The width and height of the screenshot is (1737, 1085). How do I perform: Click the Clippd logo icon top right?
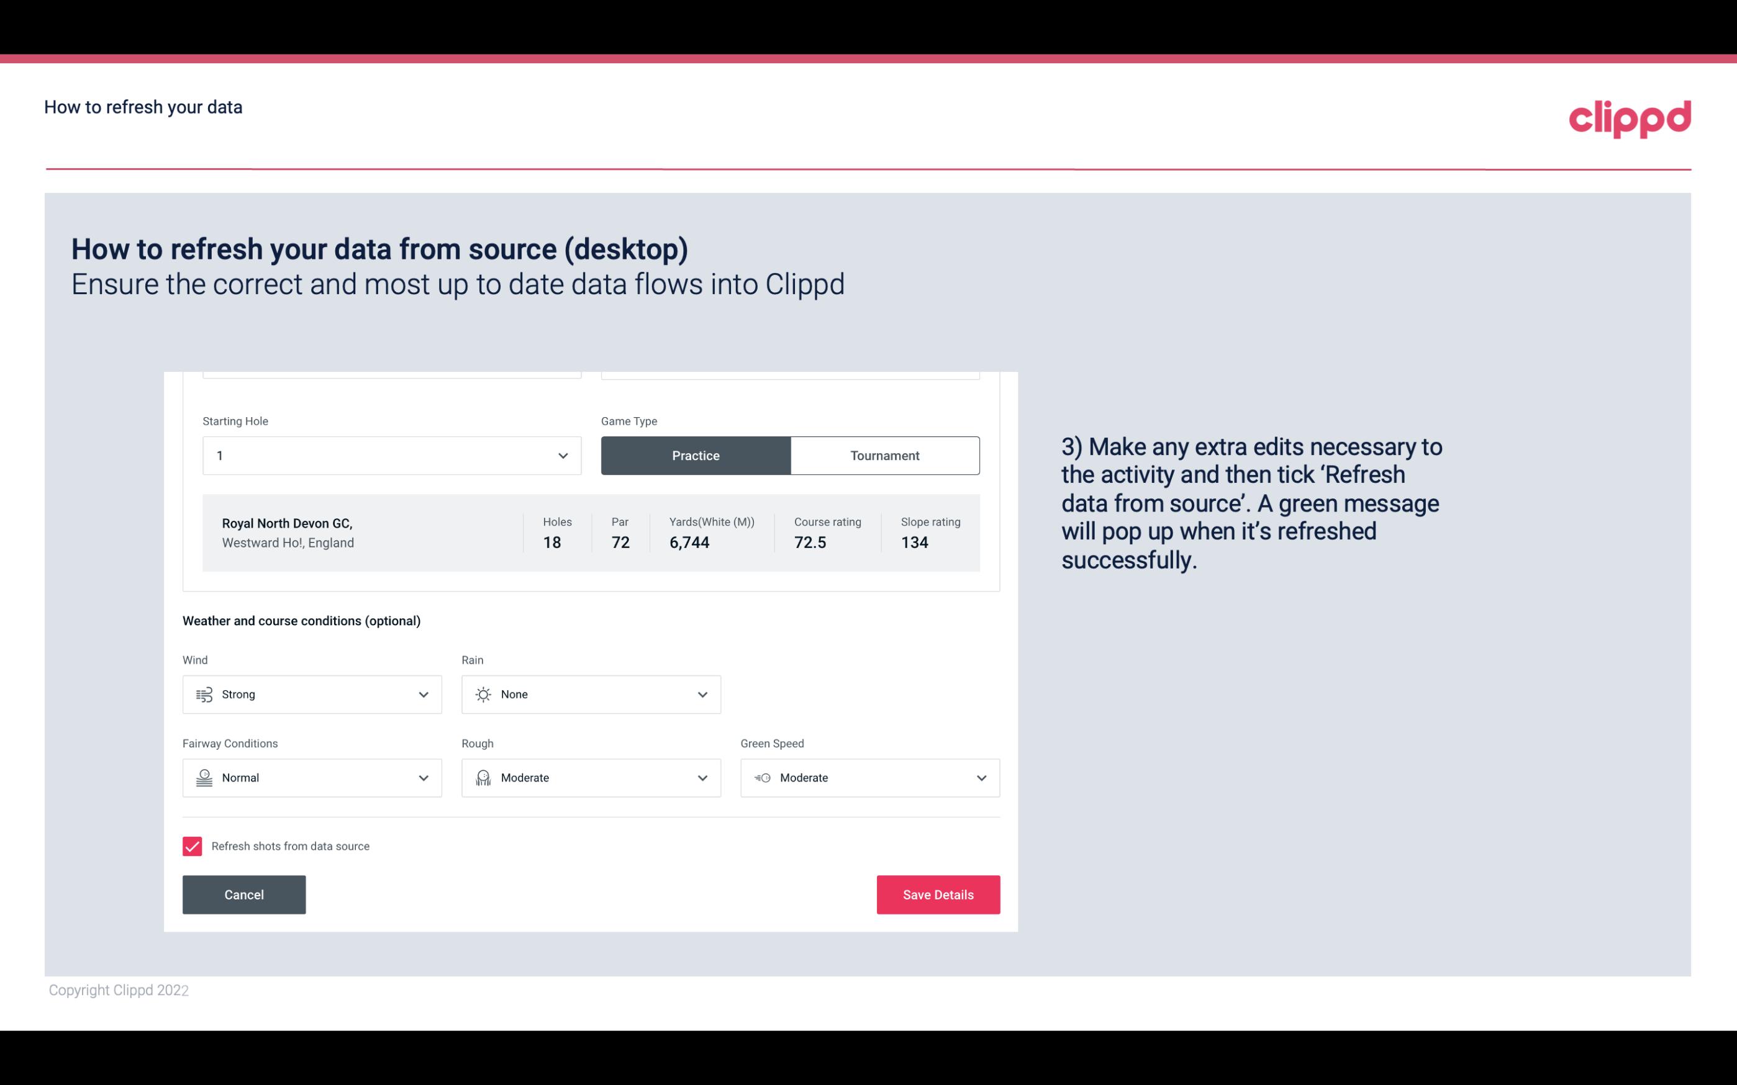coord(1630,116)
